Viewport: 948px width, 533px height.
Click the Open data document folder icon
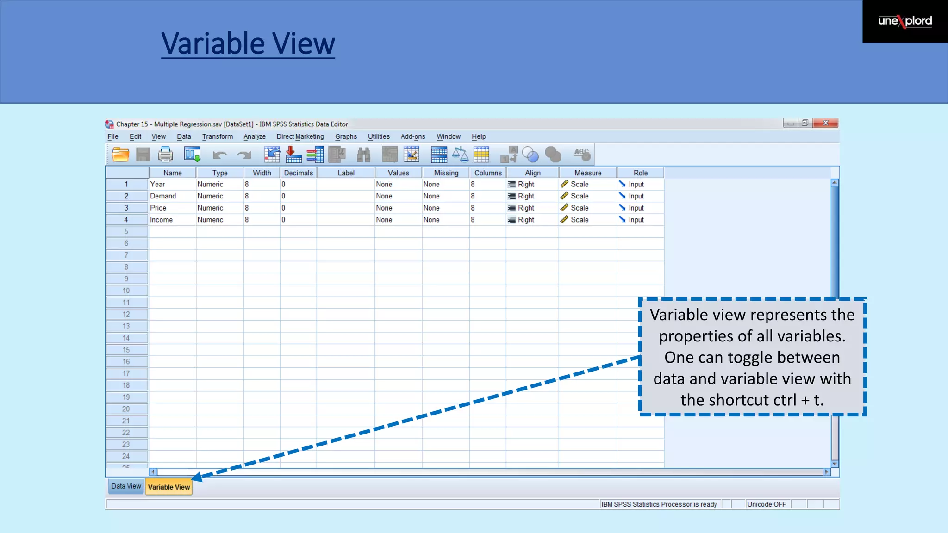tap(120, 155)
